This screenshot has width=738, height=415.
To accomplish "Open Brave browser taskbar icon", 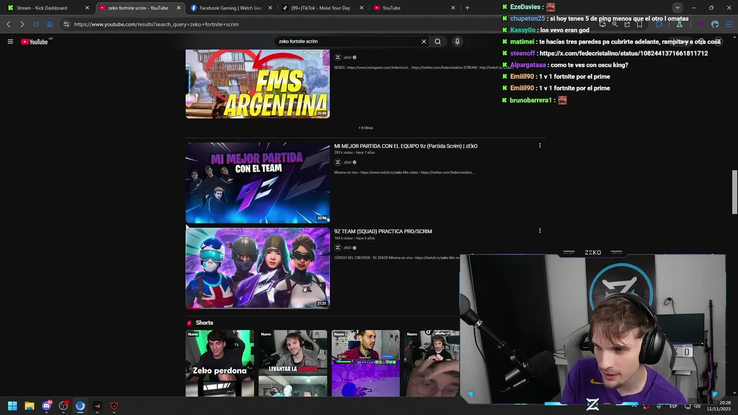I will click(80, 406).
